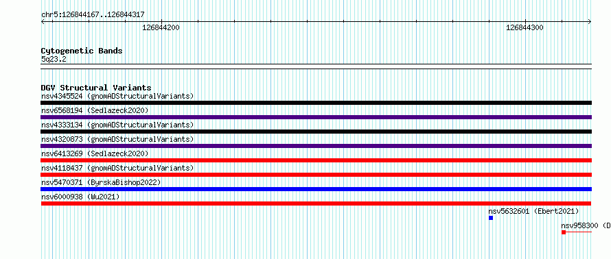611x259 pixels.
Task: Click the left arrowhead on the ruler
Action: 43,21
